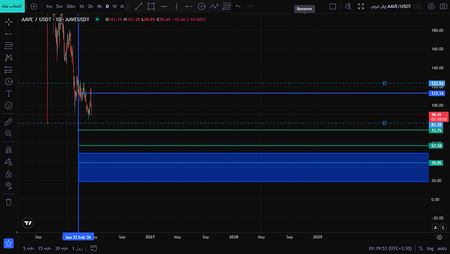Toggle hide all drawings eye icon
Screen dimensions: 450x254
tap(8, 185)
